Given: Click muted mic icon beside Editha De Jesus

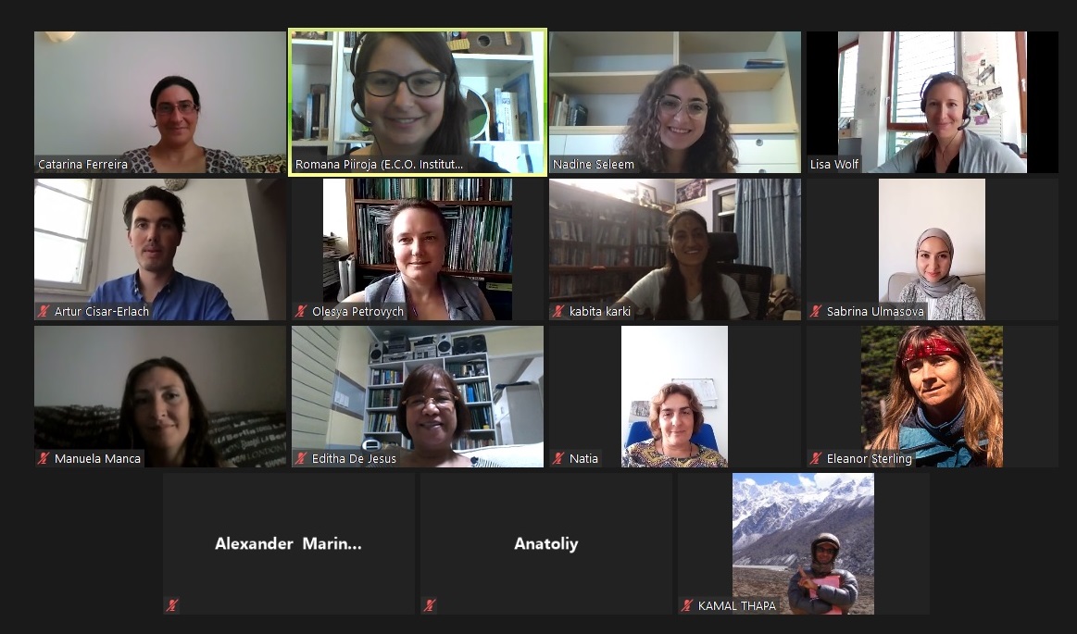Looking at the screenshot, I should pos(301,458).
